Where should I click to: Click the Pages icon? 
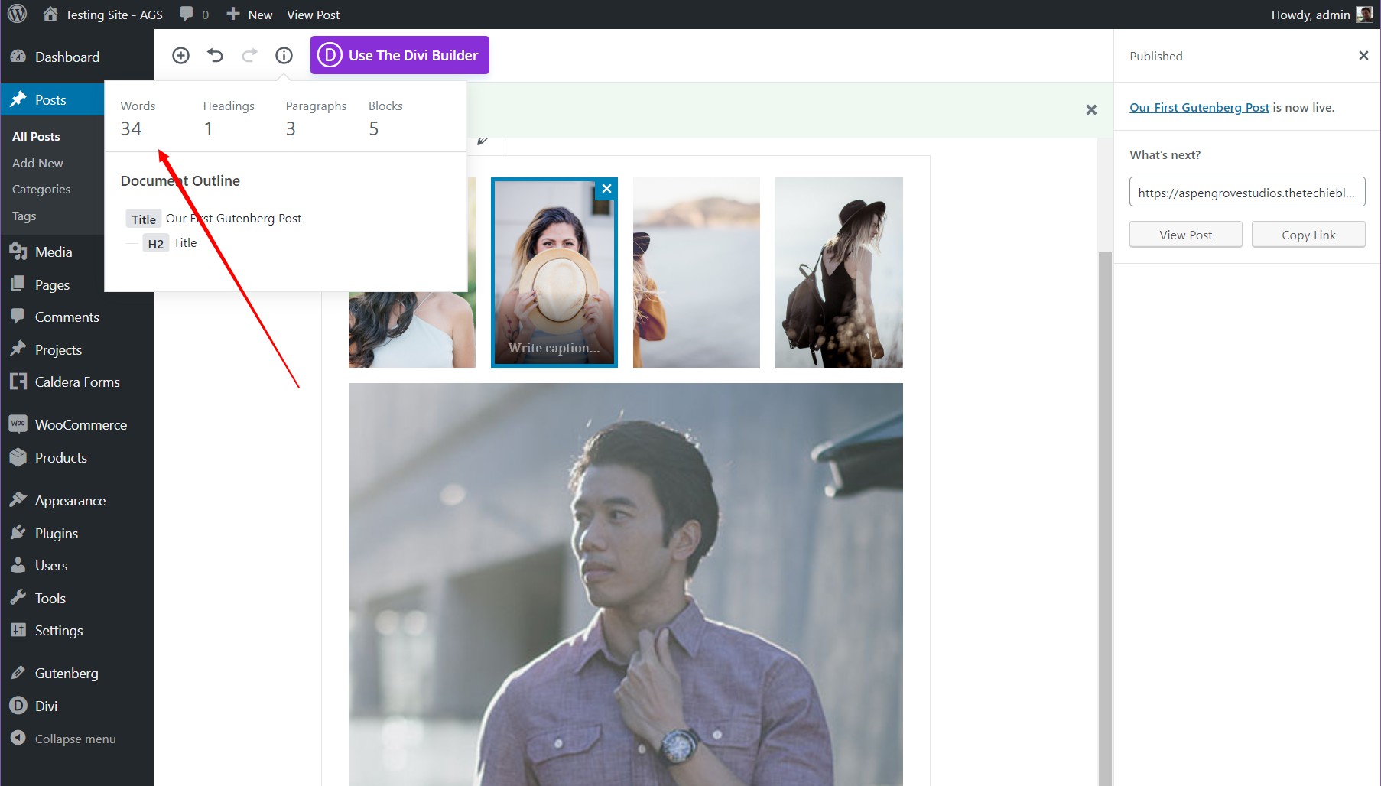(18, 284)
